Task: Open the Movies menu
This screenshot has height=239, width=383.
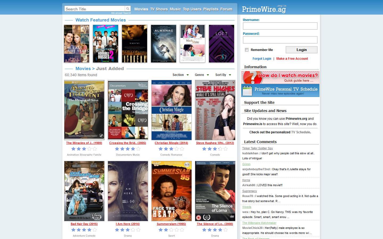Action: (141, 9)
